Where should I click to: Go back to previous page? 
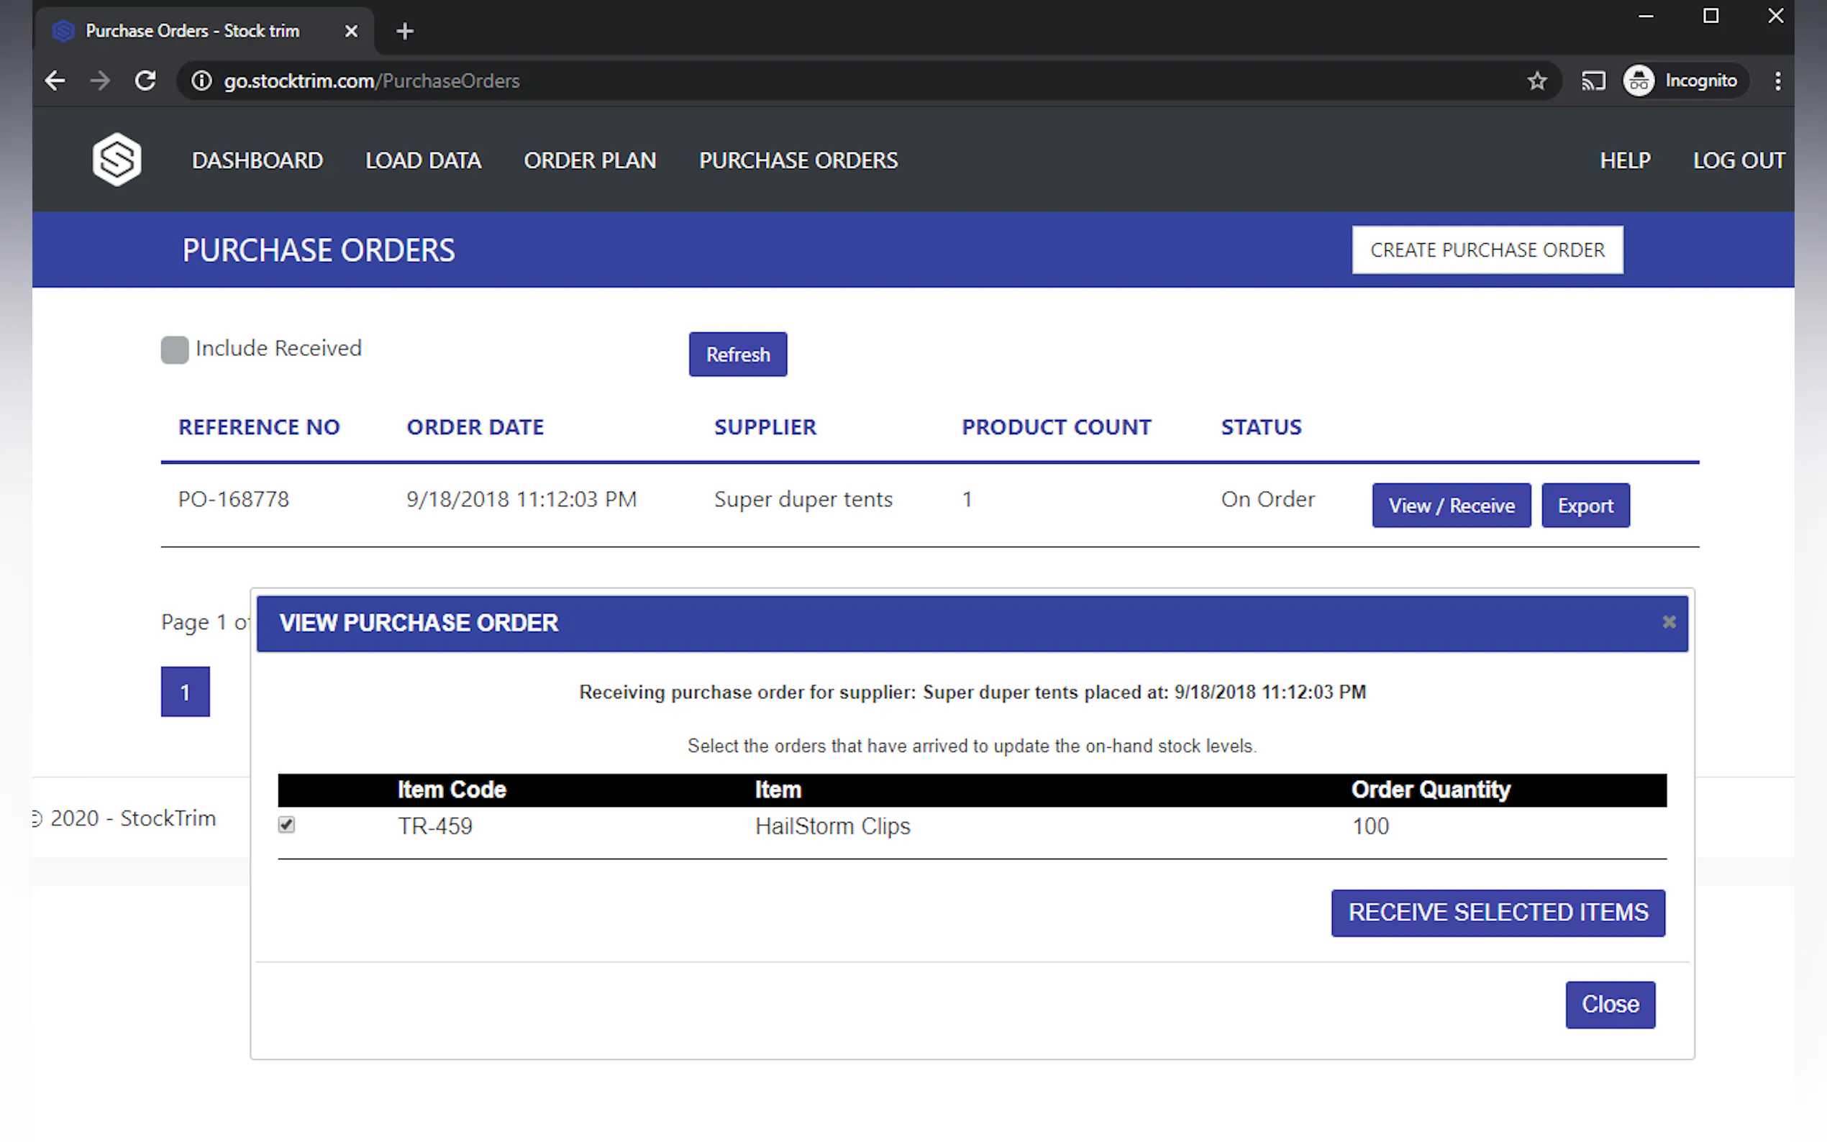pos(55,81)
